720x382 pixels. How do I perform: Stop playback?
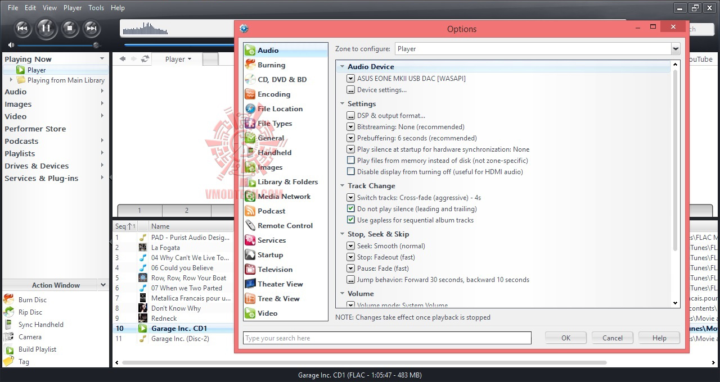70,28
